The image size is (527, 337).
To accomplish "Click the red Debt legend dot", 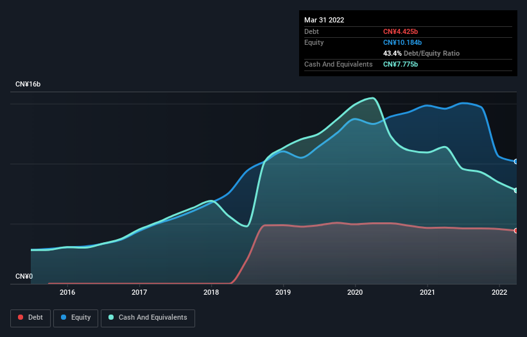I will [21, 317].
